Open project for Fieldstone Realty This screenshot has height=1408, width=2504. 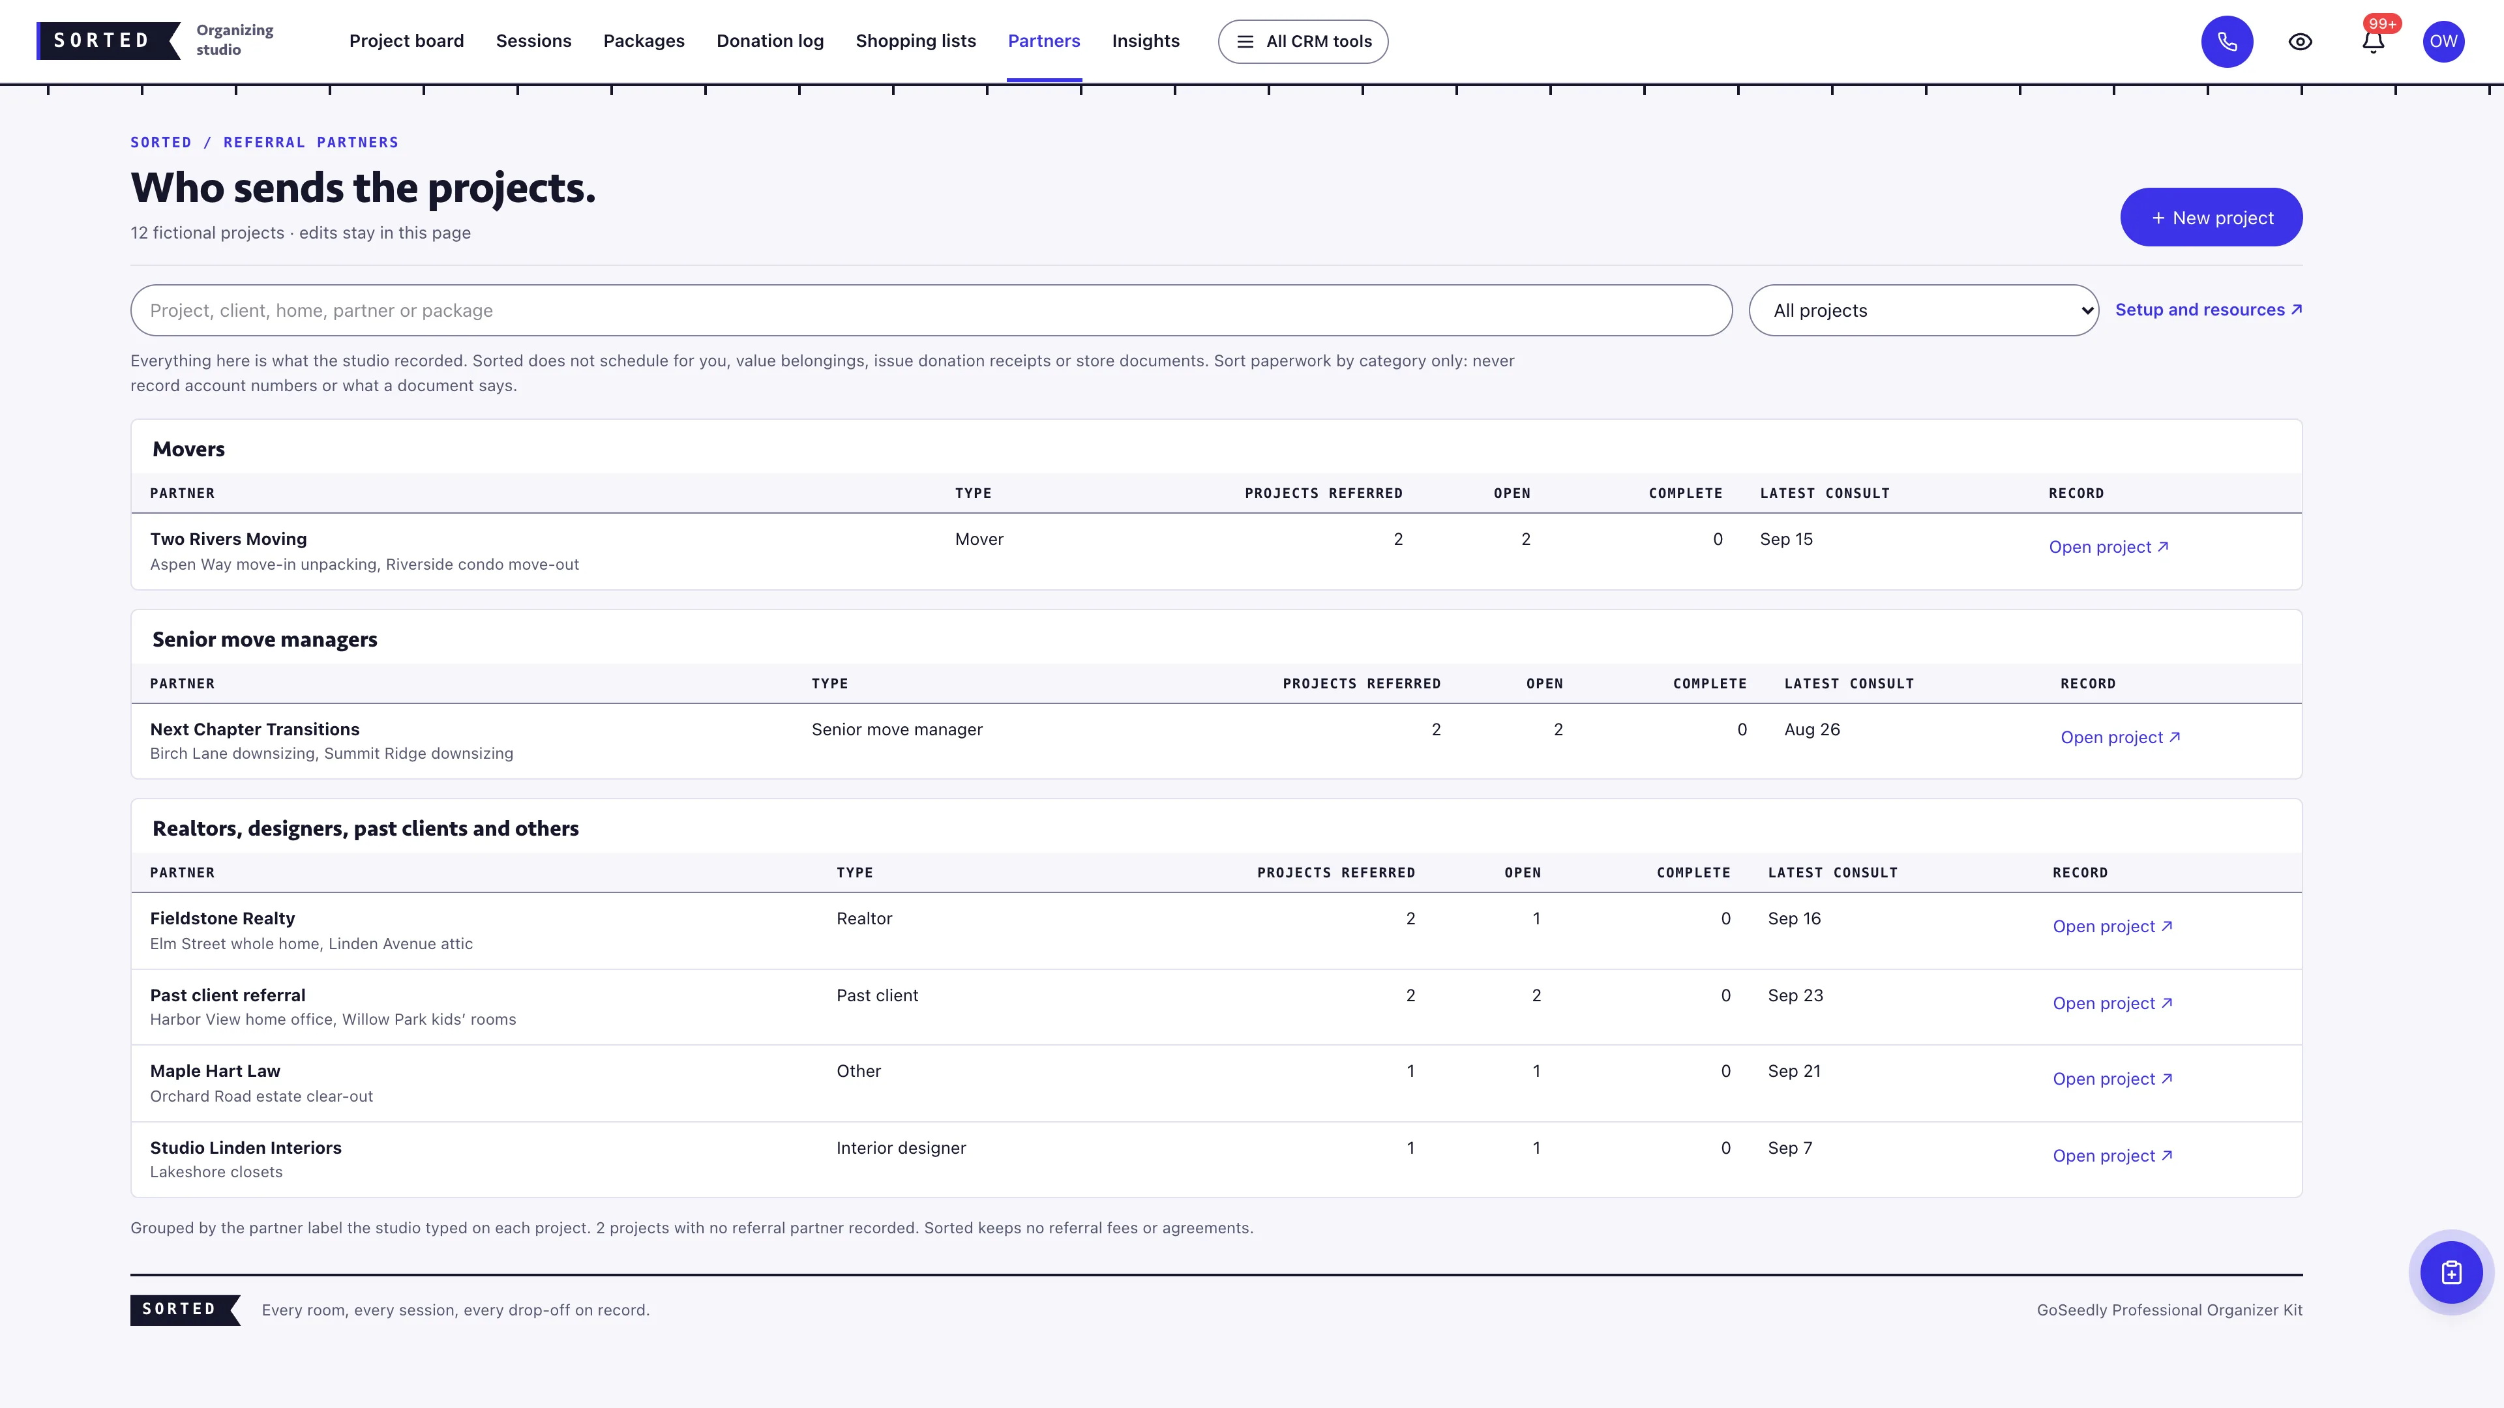coord(2112,926)
